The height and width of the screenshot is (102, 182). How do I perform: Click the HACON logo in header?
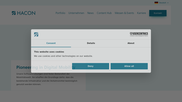tap(23, 13)
